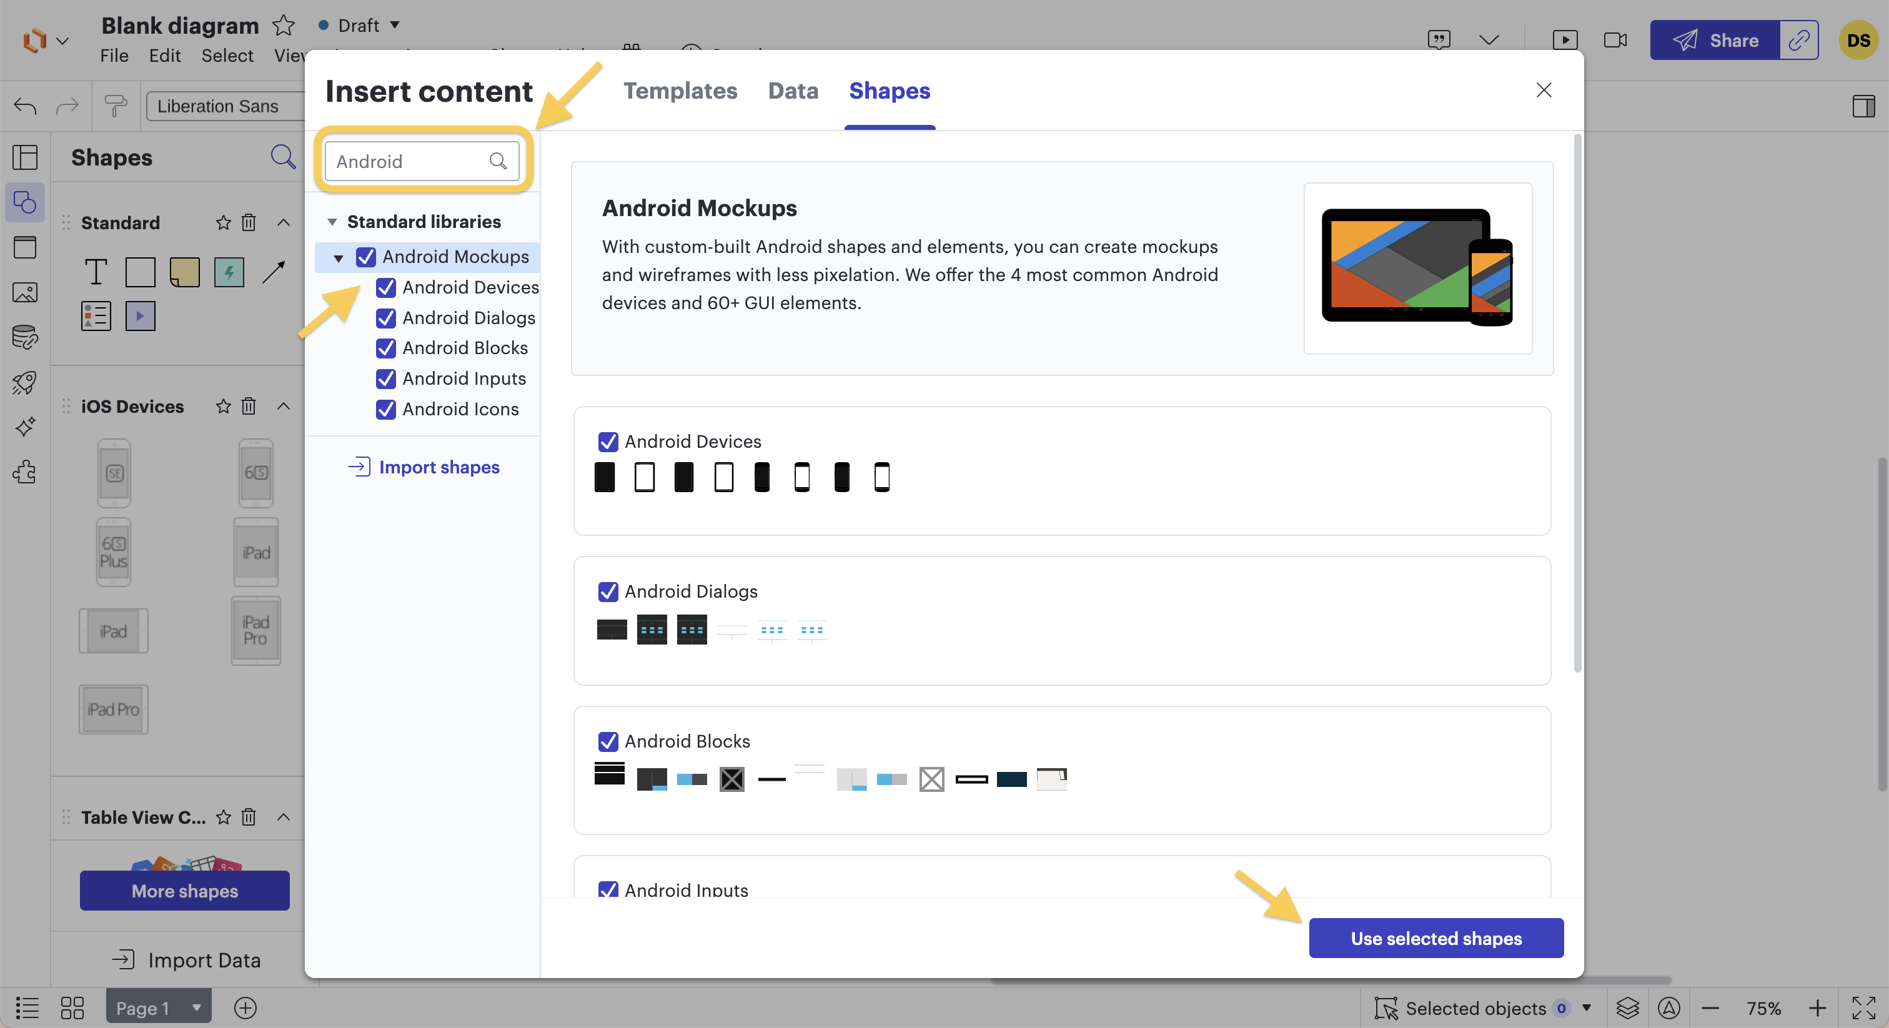Click the Use selected shapes button
This screenshot has width=1889, height=1028.
pos(1435,938)
